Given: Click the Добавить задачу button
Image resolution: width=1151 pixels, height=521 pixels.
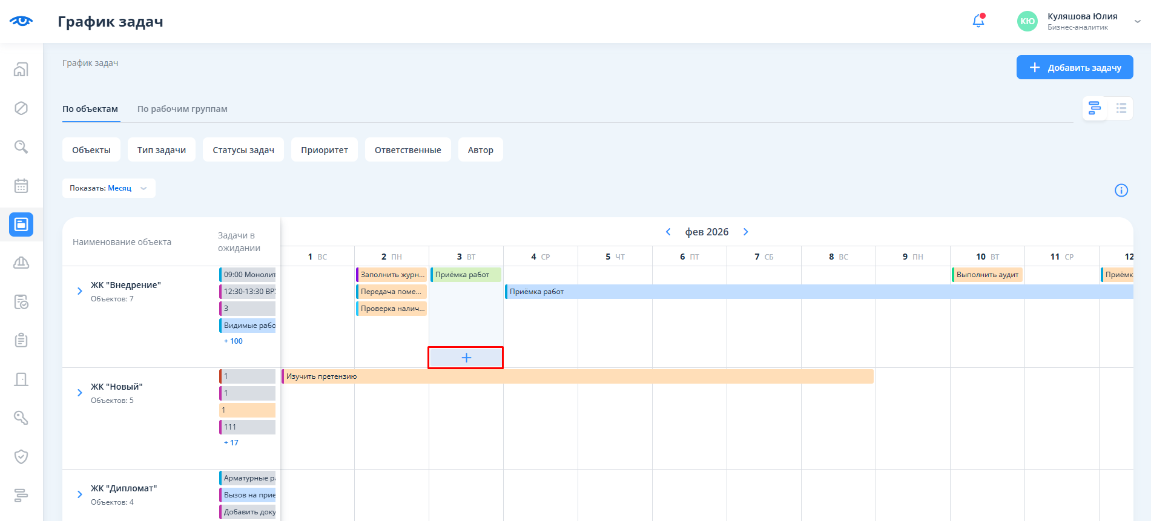Looking at the screenshot, I should (1074, 67).
